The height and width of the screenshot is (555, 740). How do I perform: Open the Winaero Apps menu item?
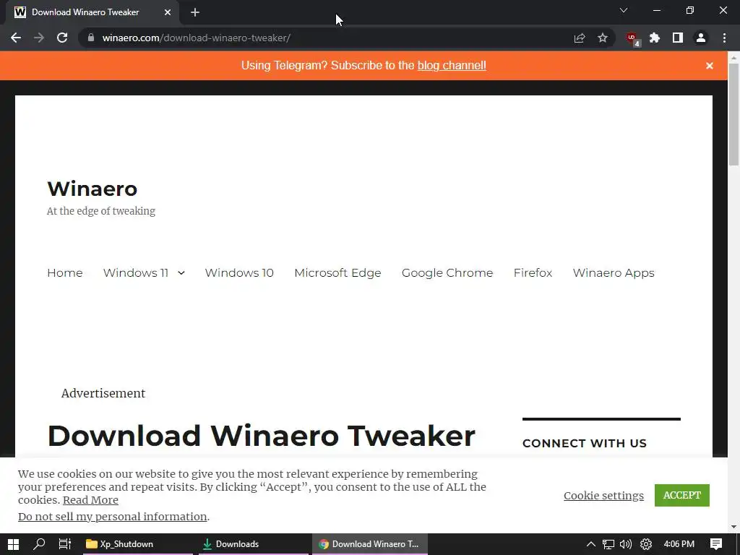click(x=614, y=272)
